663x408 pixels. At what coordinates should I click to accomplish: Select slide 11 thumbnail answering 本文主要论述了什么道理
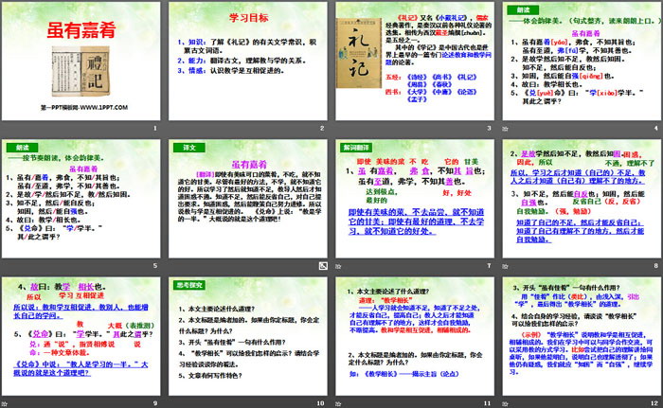(x=415, y=337)
